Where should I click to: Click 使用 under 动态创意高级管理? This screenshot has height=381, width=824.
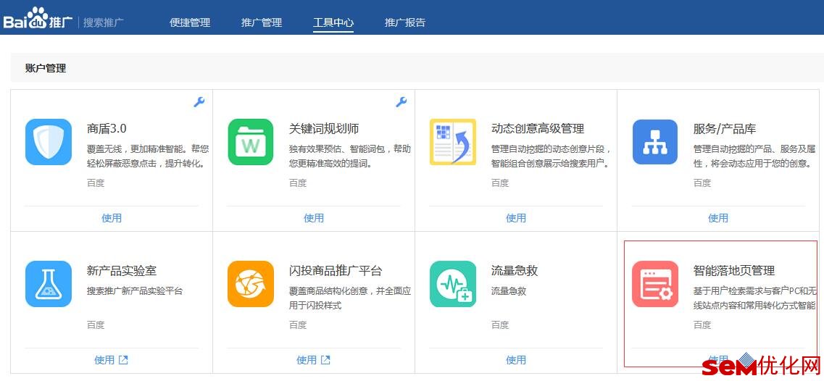516,218
